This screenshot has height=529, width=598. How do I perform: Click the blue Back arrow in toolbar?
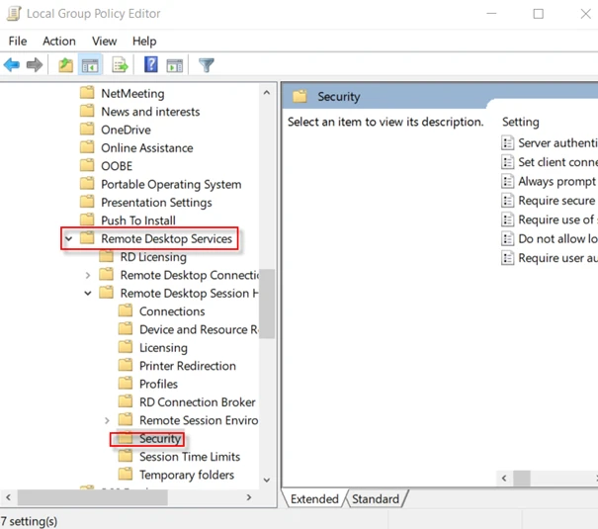click(x=12, y=65)
